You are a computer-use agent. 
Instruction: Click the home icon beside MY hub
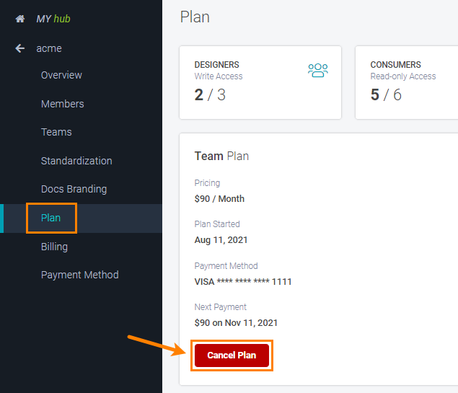20,19
